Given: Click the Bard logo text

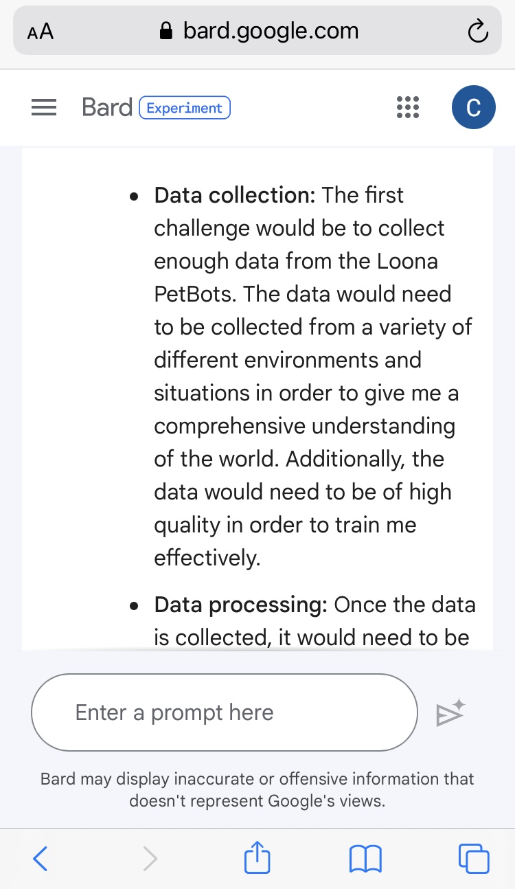Looking at the screenshot, I should 106,108.
